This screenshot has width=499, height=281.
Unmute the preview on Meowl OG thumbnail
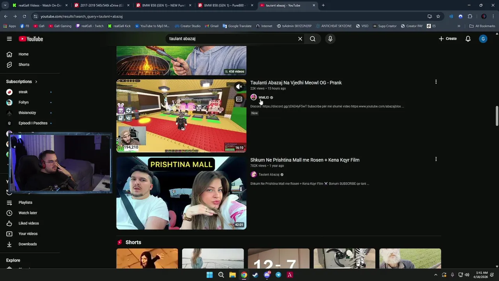(x=239, y=87)
